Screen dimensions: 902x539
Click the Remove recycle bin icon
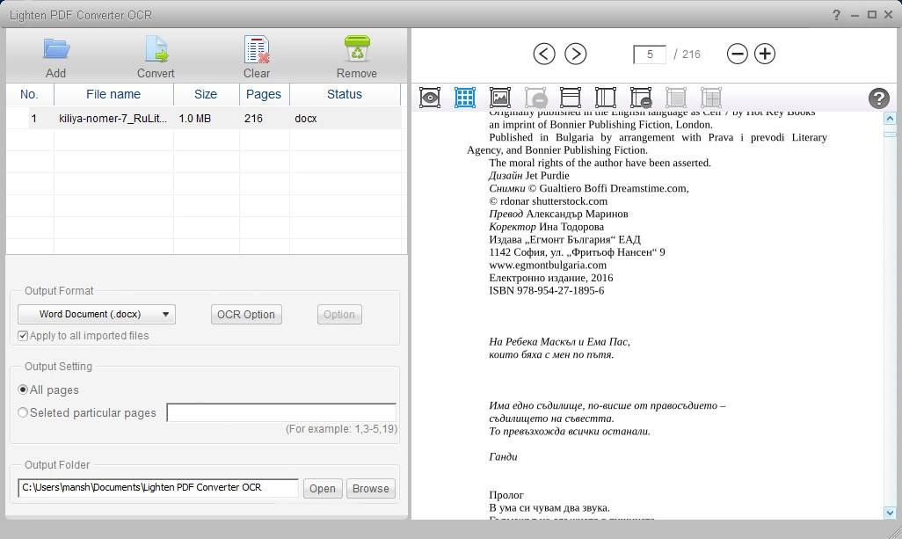coord(357,48)
